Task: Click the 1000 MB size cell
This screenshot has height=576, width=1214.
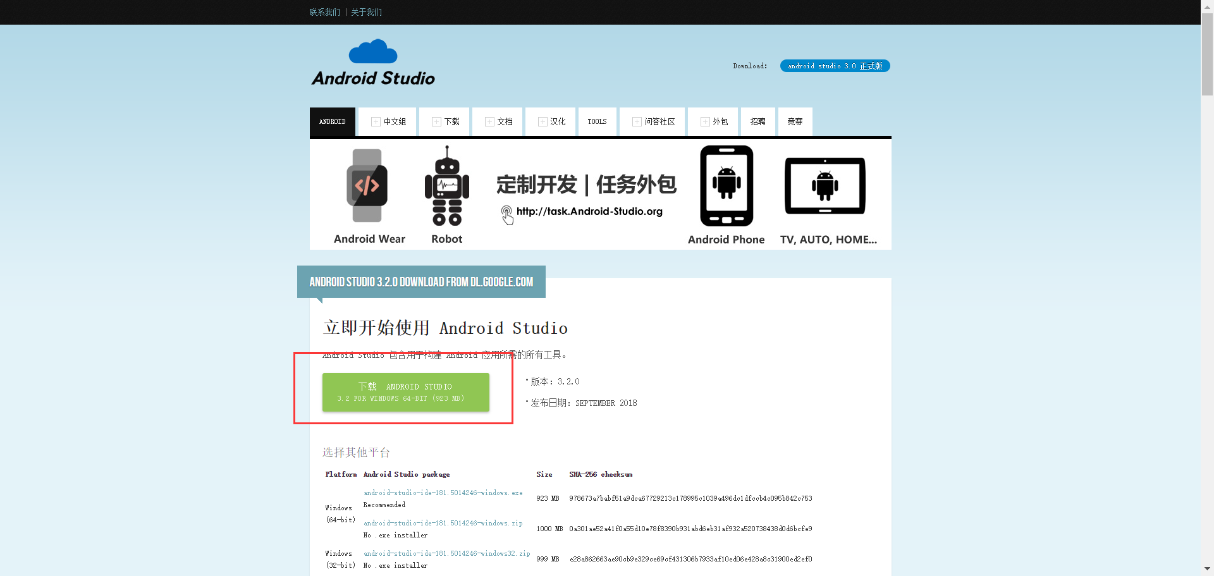Action: pyautogui.click(x=549, y=529)
